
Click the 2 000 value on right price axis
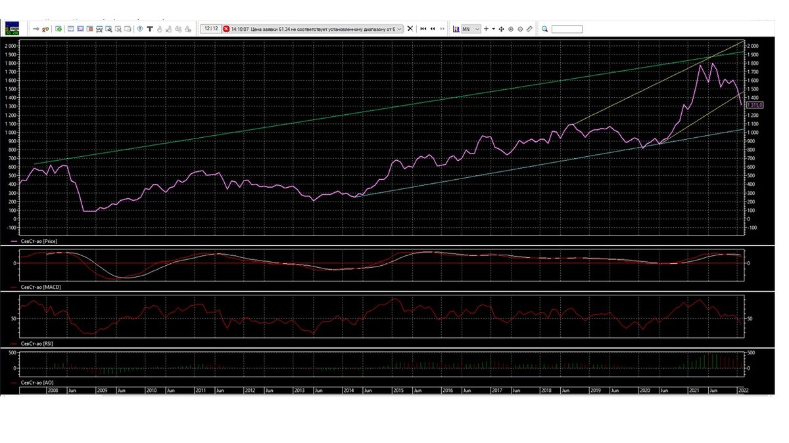click(x=752, y=46)
